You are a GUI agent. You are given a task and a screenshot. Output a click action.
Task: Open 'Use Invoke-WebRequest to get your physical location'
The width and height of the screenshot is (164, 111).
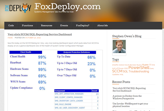(130, 105)
